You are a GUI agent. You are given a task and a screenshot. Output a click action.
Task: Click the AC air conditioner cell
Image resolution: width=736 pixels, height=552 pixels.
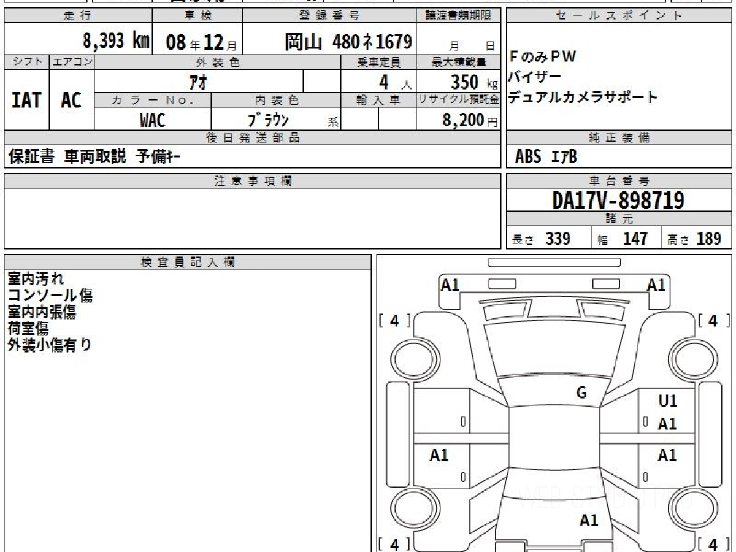[x=72, y=100]
